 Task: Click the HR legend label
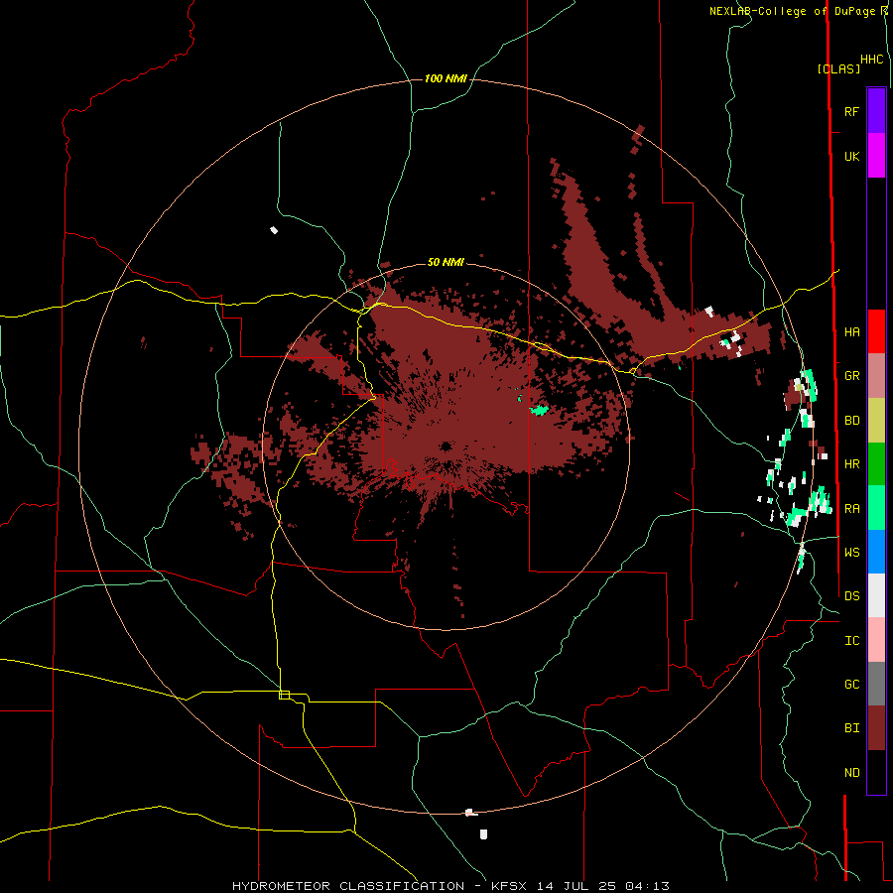(851, 464)
